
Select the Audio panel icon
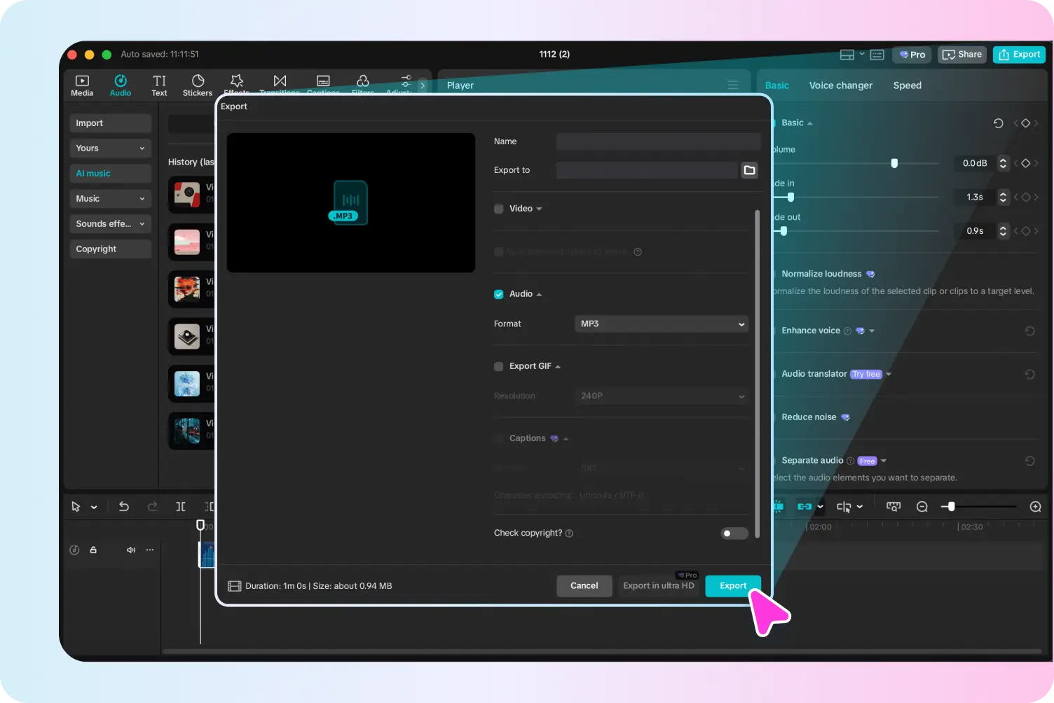click(120, 85)
